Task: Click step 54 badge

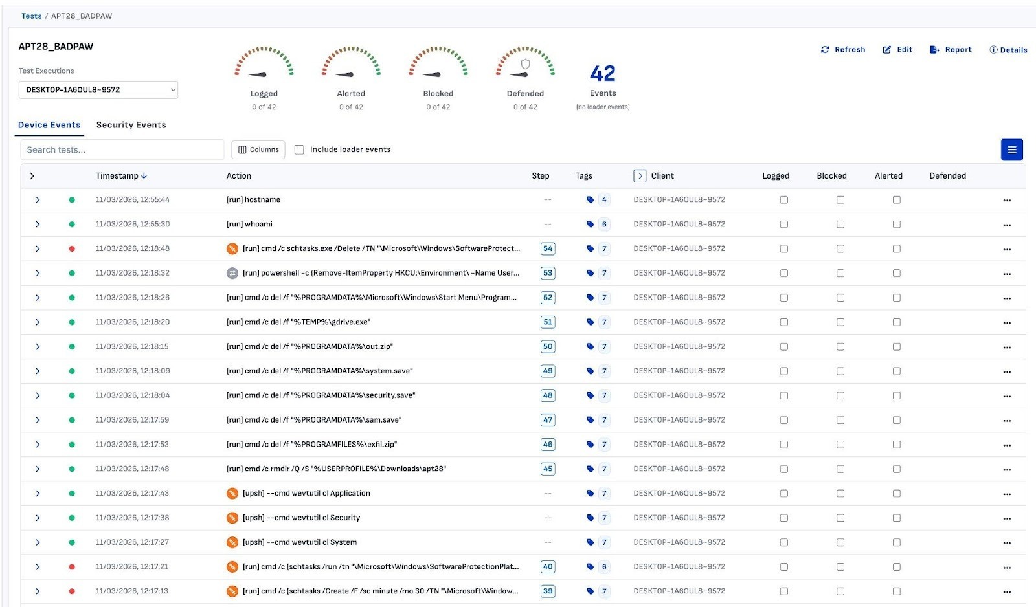Action: pyautogui.click(x=548, y=248)
